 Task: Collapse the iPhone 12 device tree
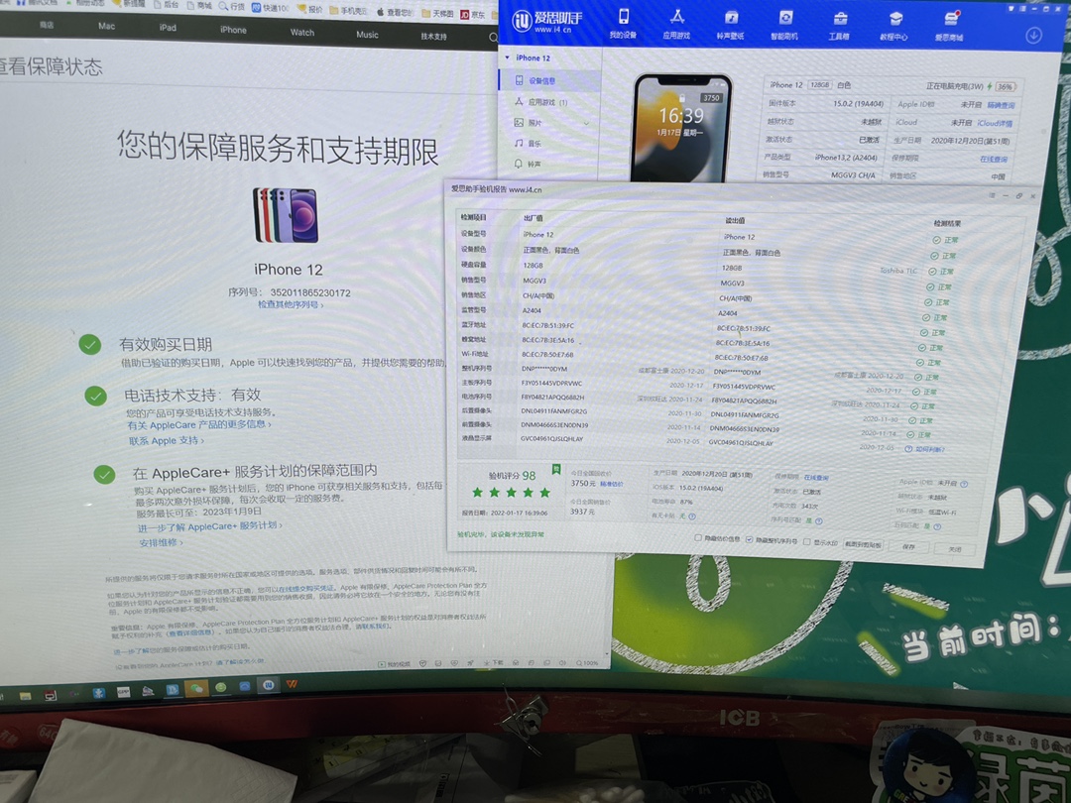tap(508, 57)
